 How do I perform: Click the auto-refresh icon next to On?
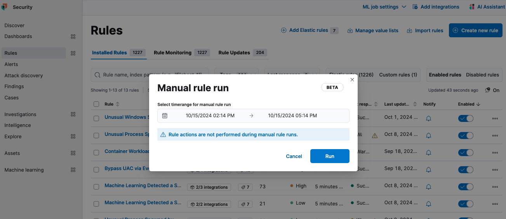coord(487,90)
